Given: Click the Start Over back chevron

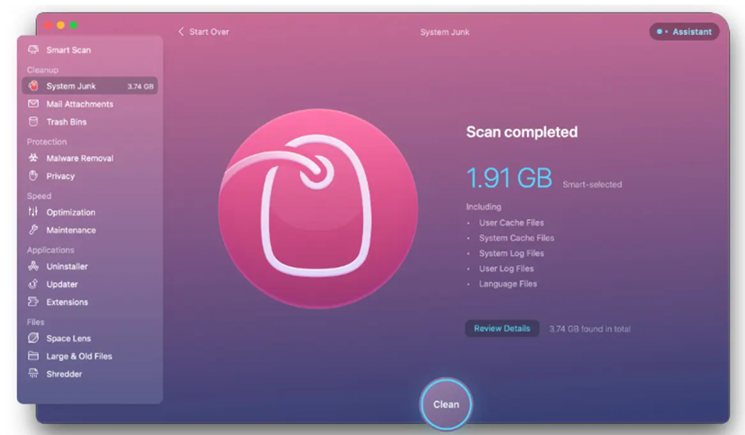Looking at the screenshot, I should pyautogui.click(x=181, y=31).
